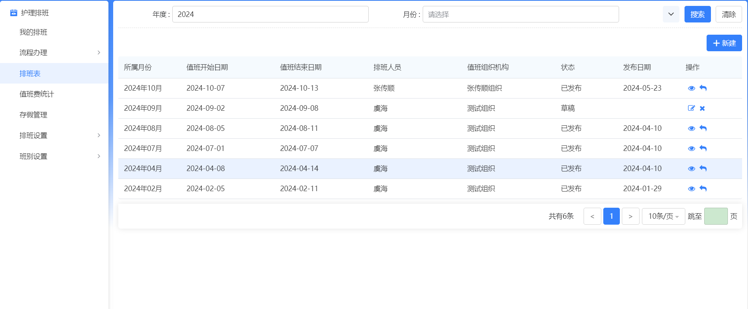Click the 值班开始日期 column header
The image size is (748, 309).
(x=207, y=67)
